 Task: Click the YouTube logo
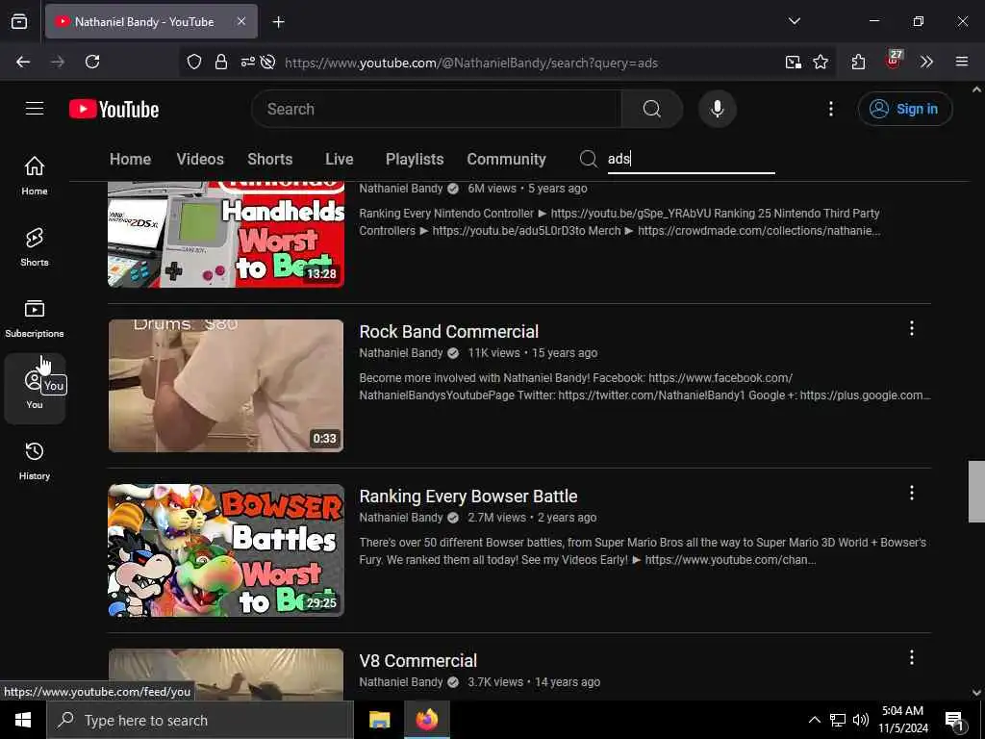(x=114, y=110)
